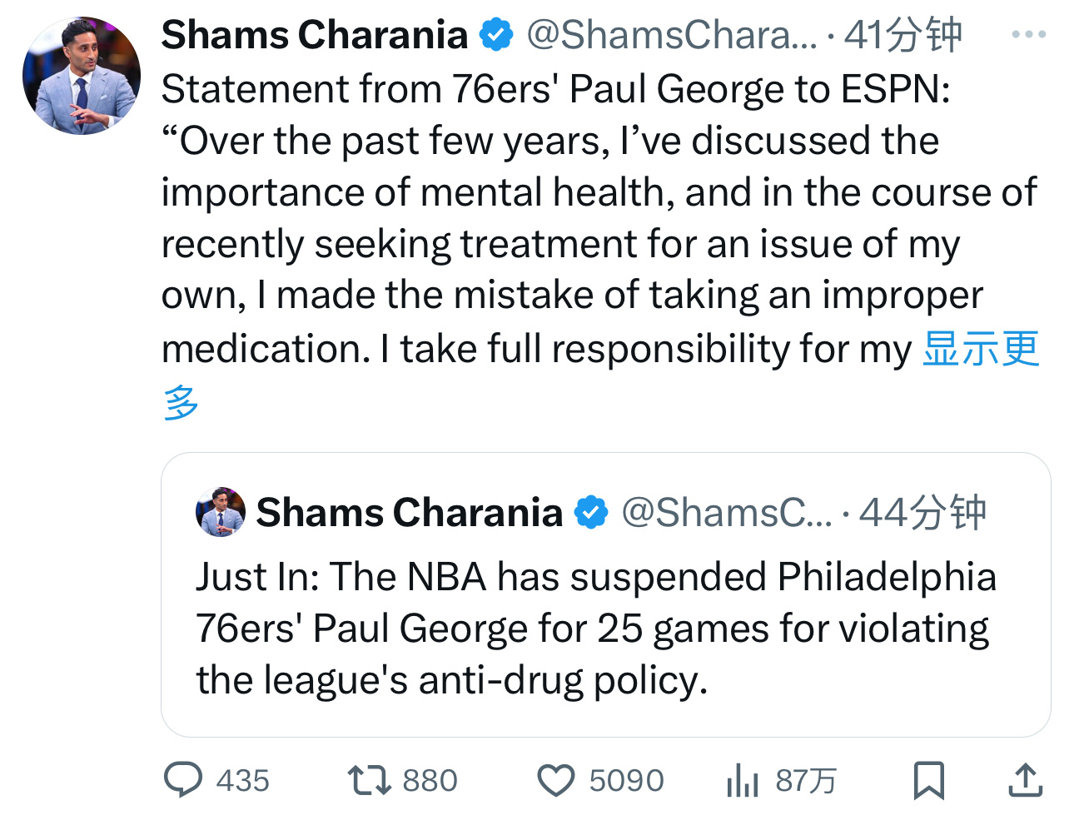Click the repost count 880
This screenshot has height=835, width=1074.
point(430,780)
